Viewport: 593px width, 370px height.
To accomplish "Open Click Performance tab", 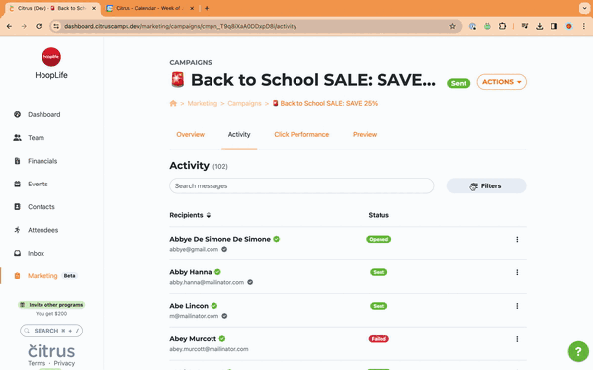I will click(301, 135).
